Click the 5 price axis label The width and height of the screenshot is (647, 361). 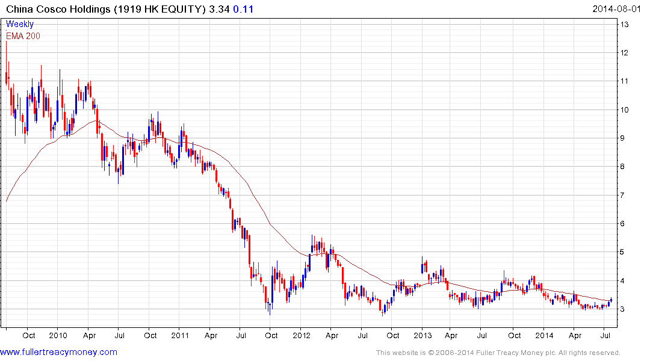coord(622,252)
